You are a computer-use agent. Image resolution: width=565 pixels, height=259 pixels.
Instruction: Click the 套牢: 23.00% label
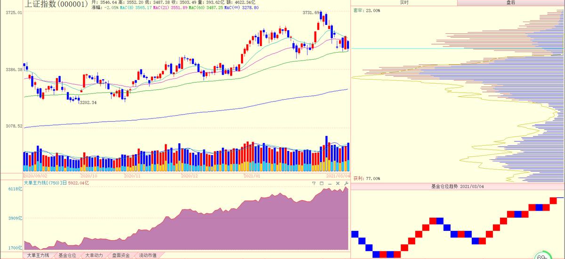(366, 10)
